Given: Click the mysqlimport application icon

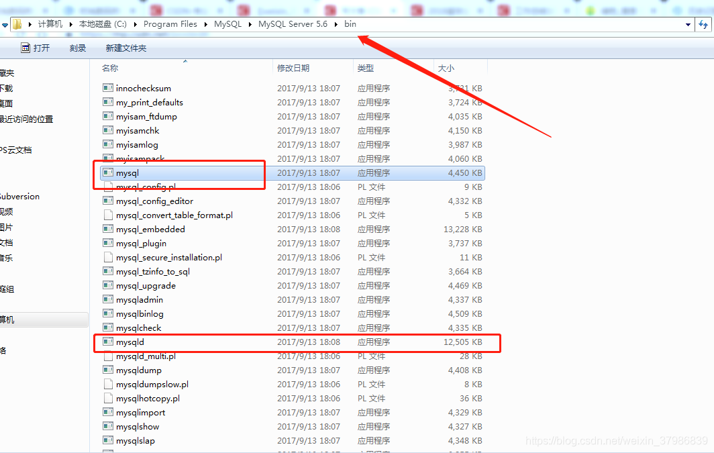Looking at the screenshot, I should point(108,412).
